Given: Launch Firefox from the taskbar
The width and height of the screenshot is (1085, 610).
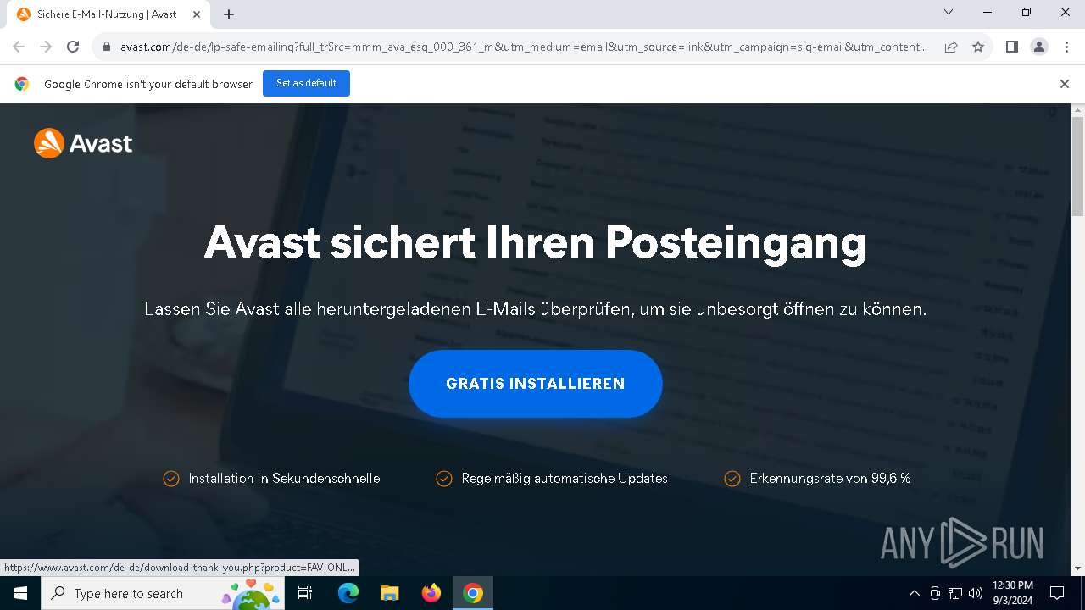Looking at the screenshot, I should (431, 593).
